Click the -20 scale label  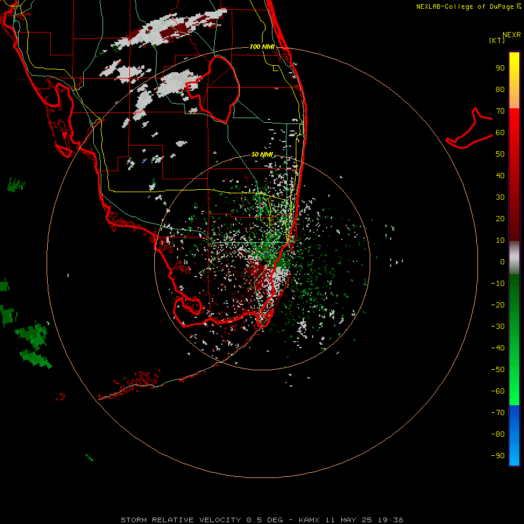[498, 305]
